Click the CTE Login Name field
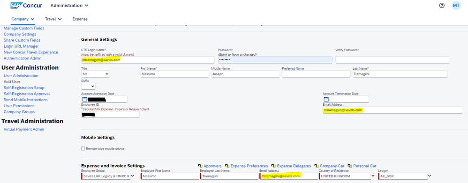This screenshot has width=468, height=183. [x=148, y=60]
